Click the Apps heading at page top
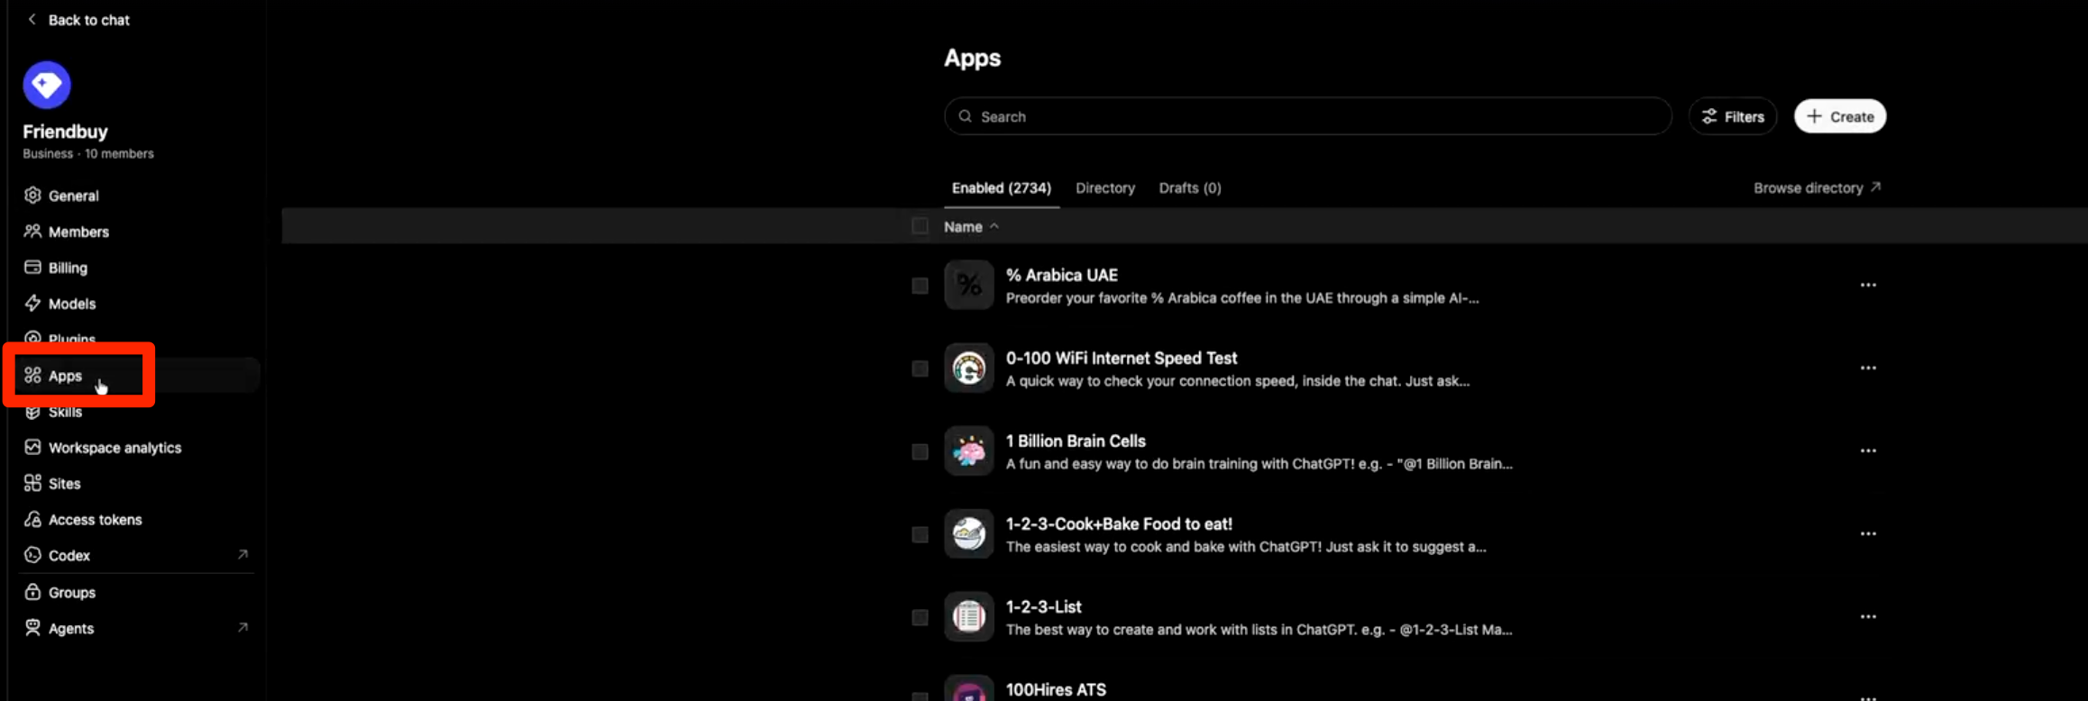 (x=972, y=59)
